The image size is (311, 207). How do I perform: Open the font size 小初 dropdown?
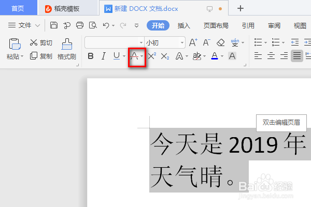[182, 42]
